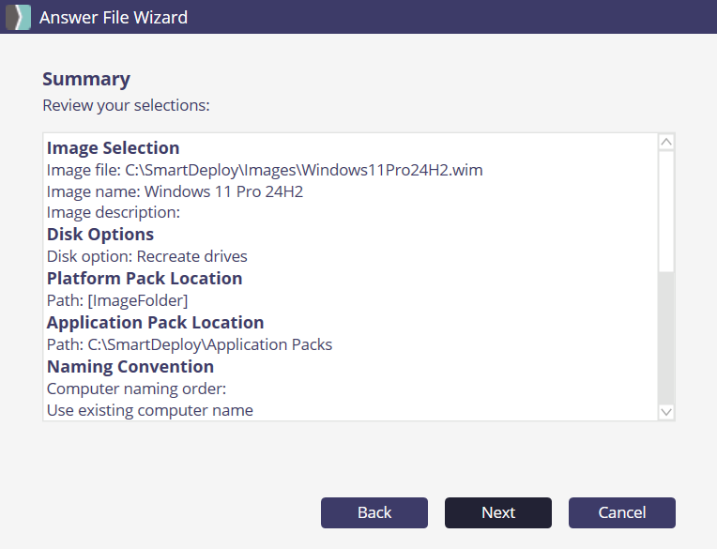The height and width of the screenshot is (549, 717).
Task: Click the Use existing computer name line
Action: point(150,410)
